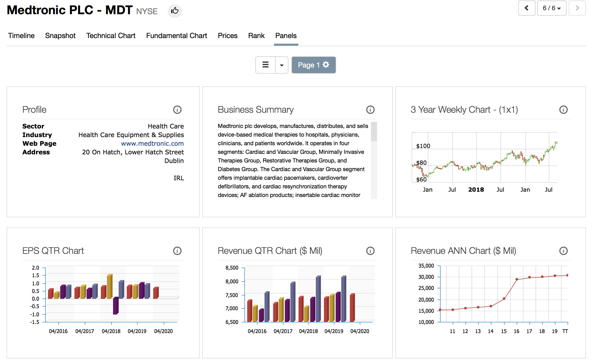Click the Business Summary info icon

370,110
